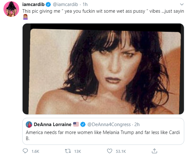Like the tweet with the heart icon
The height and width of the screenshot is (155, 189).
109,151
